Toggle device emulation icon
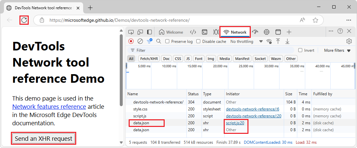Screen dimensions: 357x148 pyautogui.click(x=140, y=32)
